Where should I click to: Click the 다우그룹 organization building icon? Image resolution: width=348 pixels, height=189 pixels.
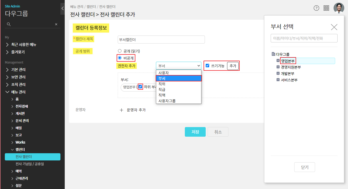(x=273, y=54)
